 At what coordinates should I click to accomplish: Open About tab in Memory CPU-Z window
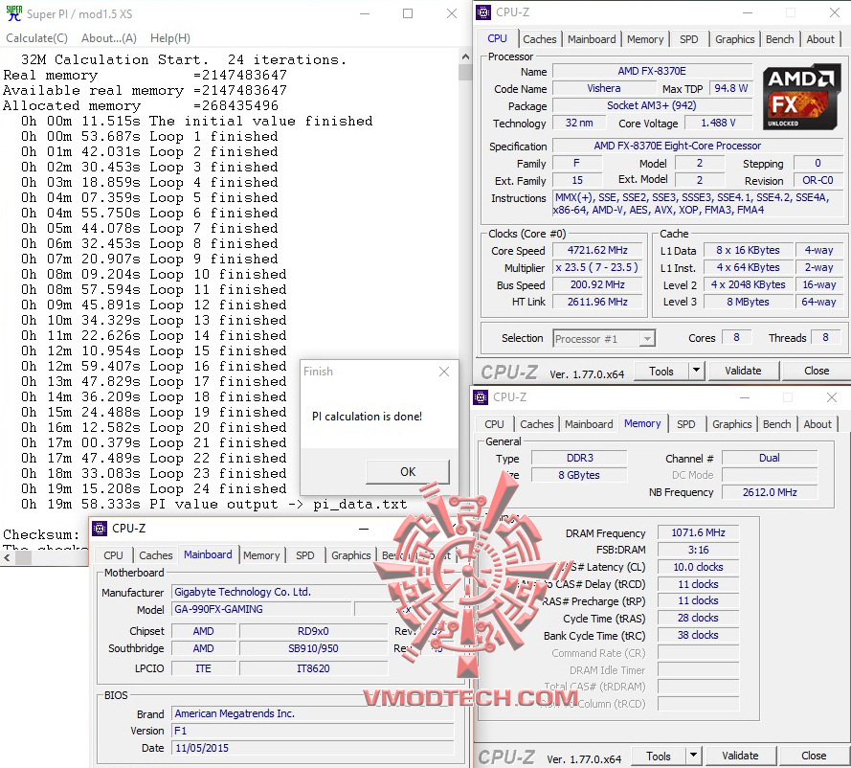click(x=817, y=424)
